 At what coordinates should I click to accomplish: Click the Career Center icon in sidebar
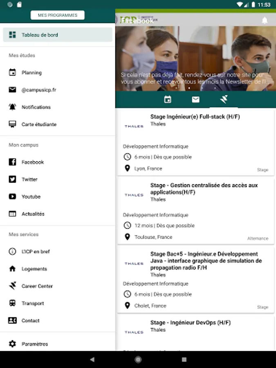(x=12, y=286)
